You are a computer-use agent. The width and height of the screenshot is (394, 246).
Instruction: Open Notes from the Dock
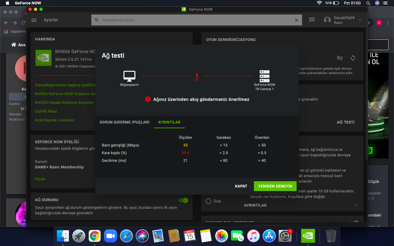206,236
